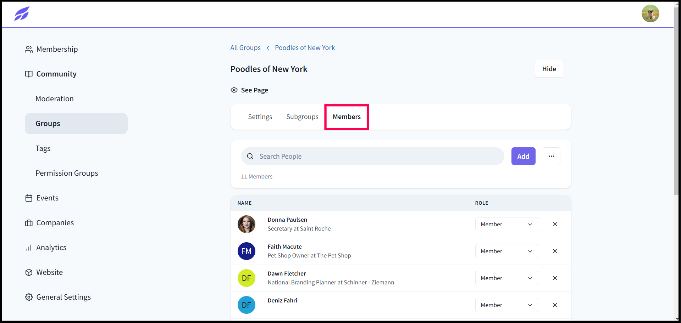Viewport: 681px width, 323px height.
Task: Open the Settings tab
Action: (260, 117)
